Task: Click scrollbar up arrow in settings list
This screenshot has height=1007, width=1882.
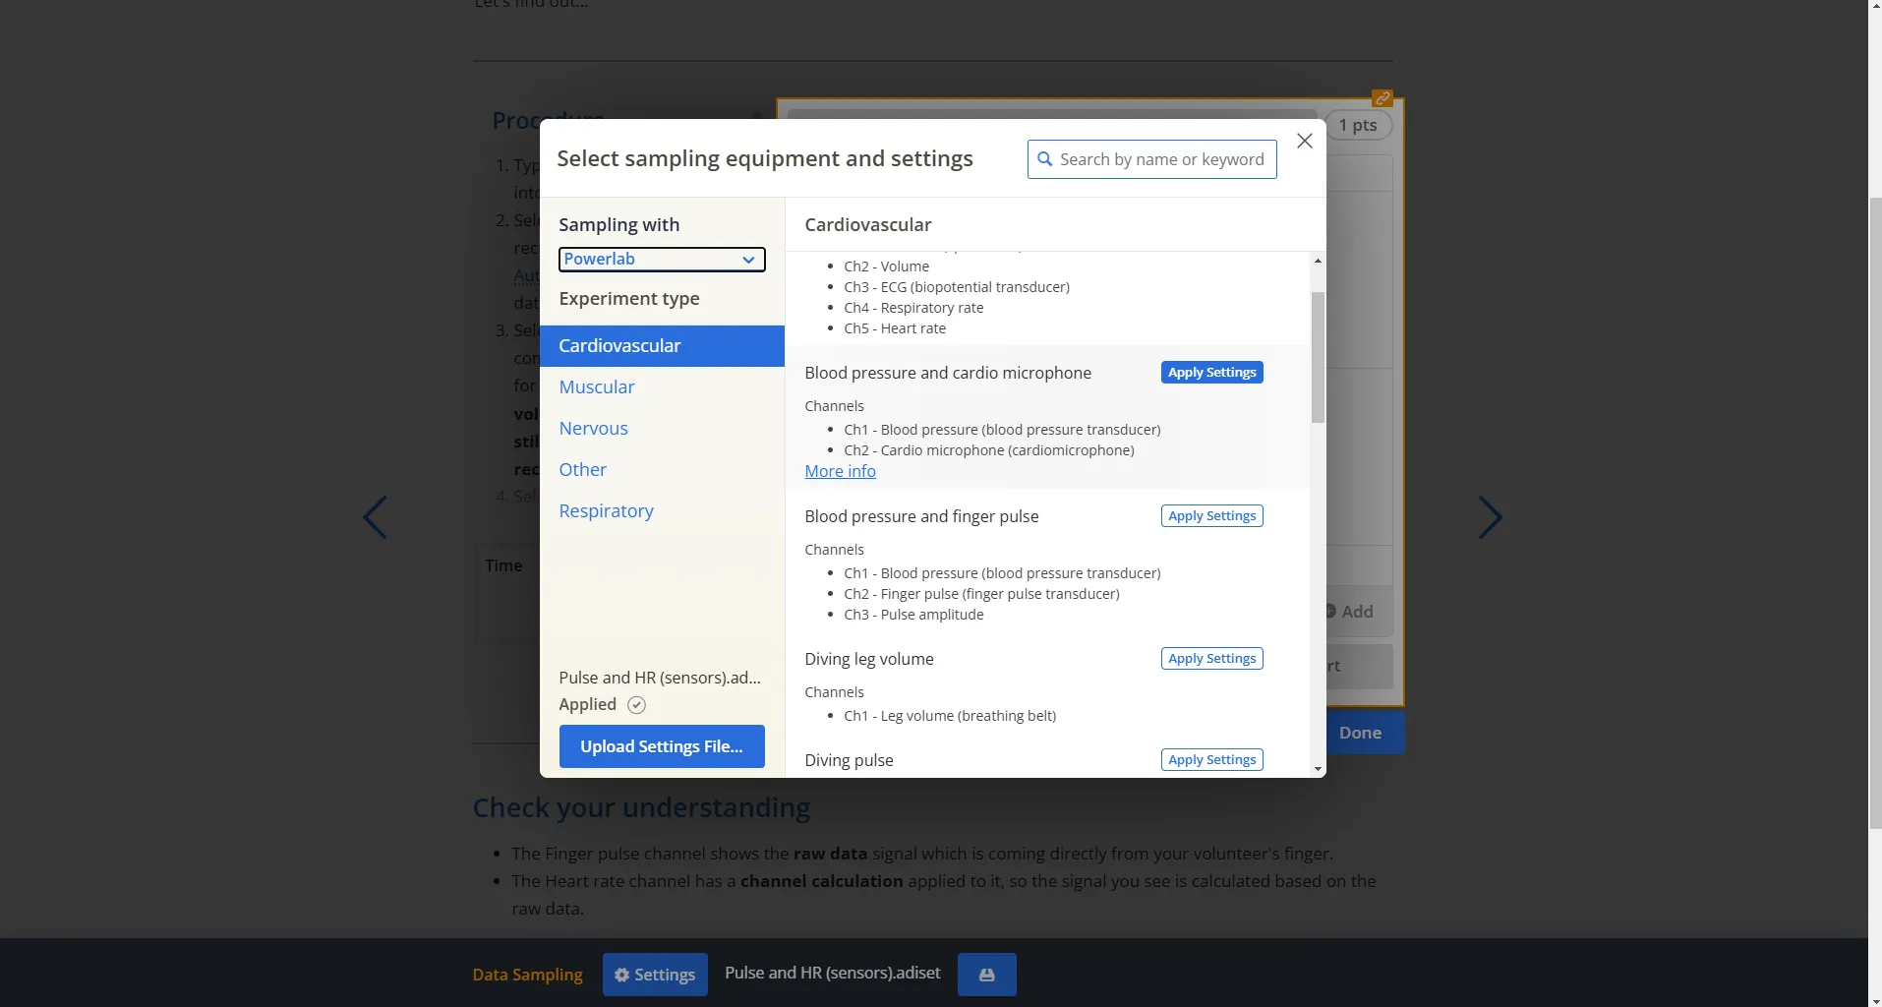Action: tap(1318, 261)
